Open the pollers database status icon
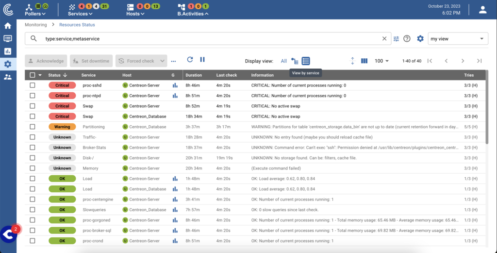Image resolution: width=497 pixels, height=253 pixels. (x=38, y=6)
